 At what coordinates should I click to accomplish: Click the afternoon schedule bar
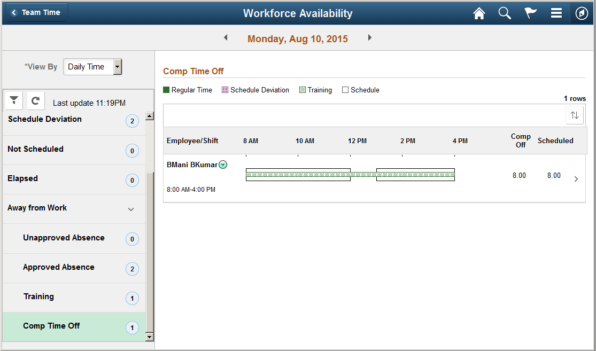pos(415,175)
